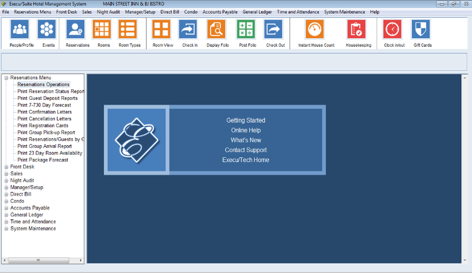The height and width of the screenshot is (273, 472).
Task: Expand the Sales tree node
Action: click(6, 174)
